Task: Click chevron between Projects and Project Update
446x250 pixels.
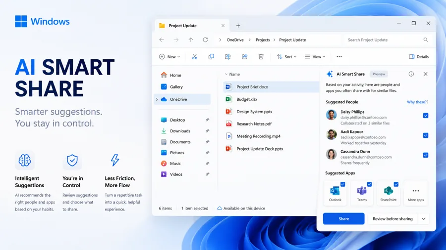Action: pyautogui.click(x=274, y=40)
